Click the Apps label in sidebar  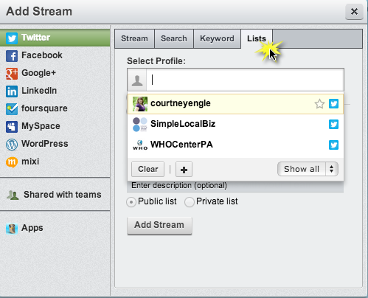pyautogui.click(x=32, y=228)
